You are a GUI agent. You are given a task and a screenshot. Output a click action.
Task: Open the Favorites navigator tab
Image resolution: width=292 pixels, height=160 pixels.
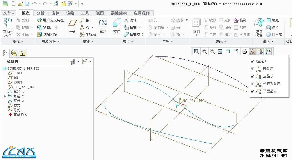[x=22, y=53]
